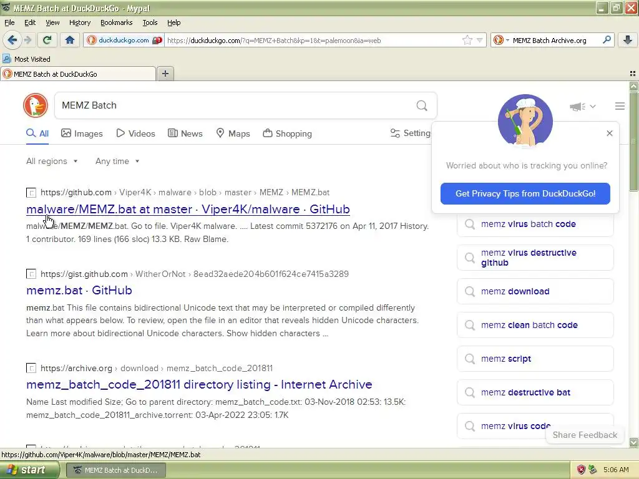Click the gist.github.com result favicon
The image size is (639, 479).
(x=31, y=274)
